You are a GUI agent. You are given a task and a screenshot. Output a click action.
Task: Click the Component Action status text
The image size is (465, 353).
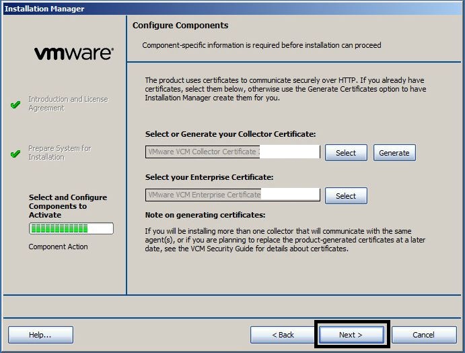click(58, 247)
